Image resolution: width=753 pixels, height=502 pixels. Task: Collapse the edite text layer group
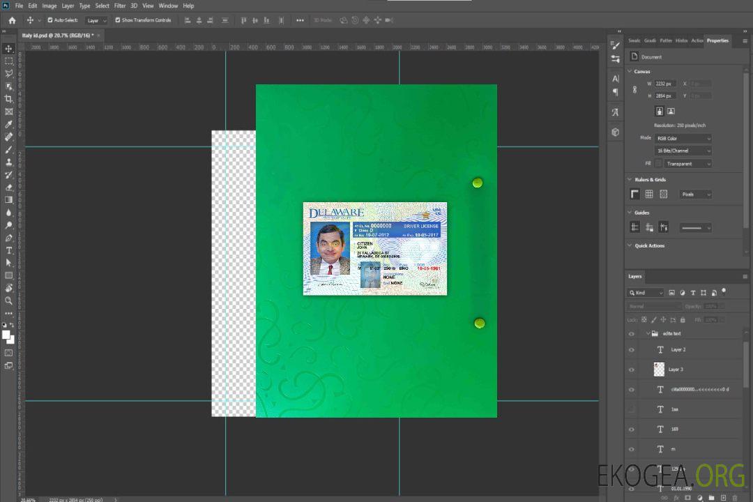(x=646, y=334)
